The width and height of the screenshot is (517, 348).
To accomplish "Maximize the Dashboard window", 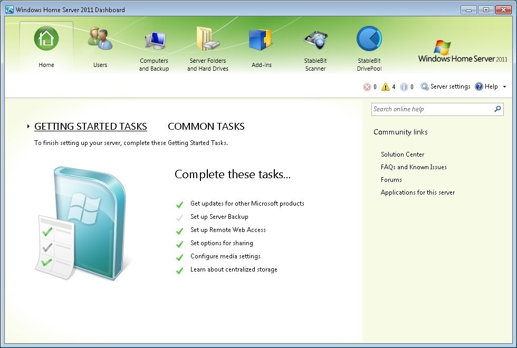I will click(x=486, y=9).
